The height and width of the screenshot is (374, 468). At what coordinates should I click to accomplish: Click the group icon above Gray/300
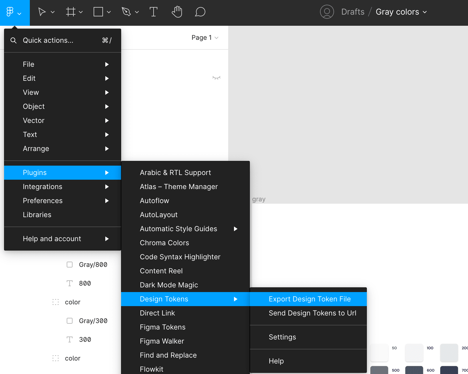56,302
